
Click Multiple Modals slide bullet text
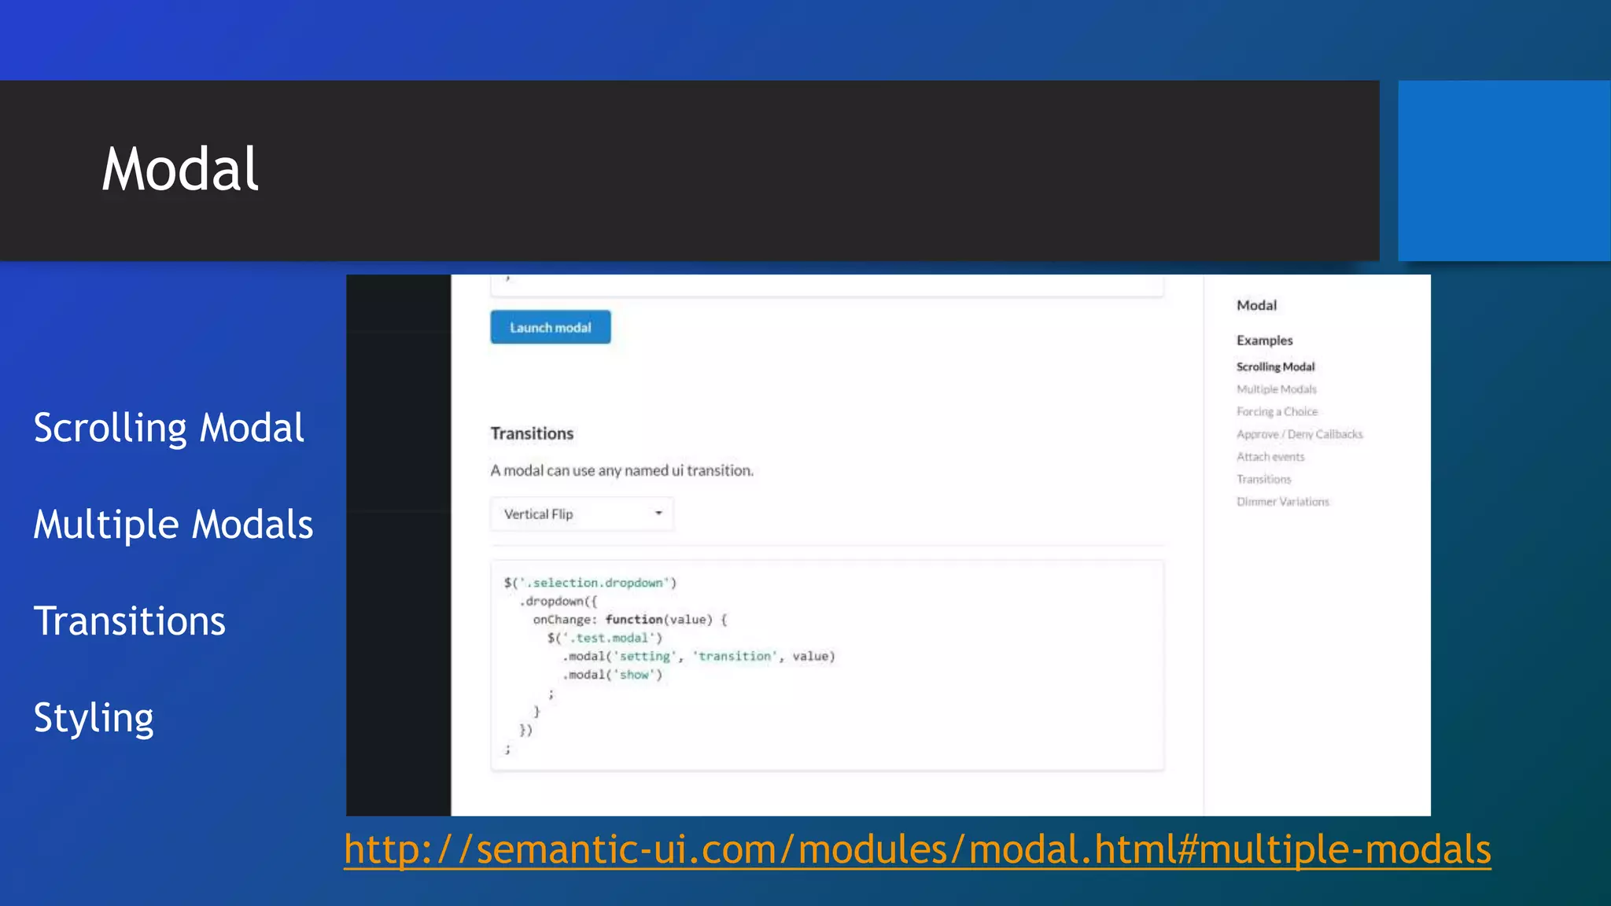(x=173, y=525)
